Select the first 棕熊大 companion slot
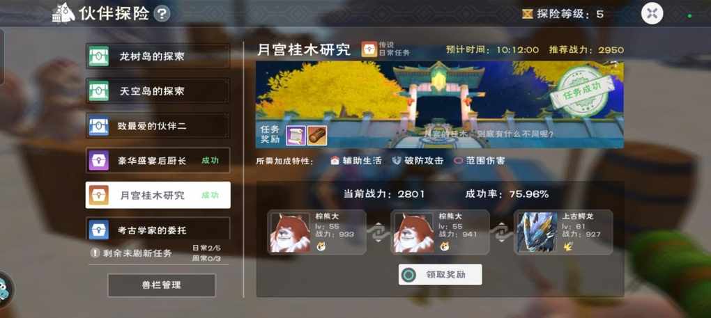The image size is (711, 318). click(316, 232)
